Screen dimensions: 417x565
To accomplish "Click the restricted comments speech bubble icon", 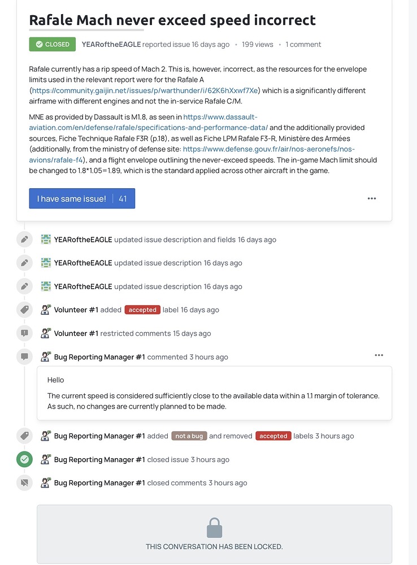I will [24, 333].
